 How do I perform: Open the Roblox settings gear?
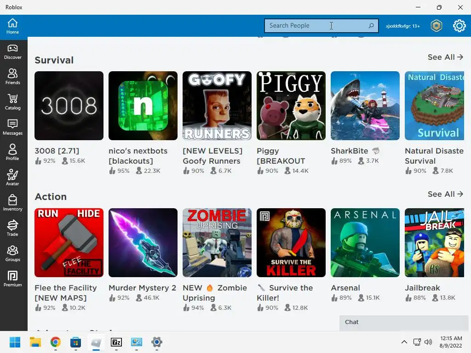pos(460,26)
